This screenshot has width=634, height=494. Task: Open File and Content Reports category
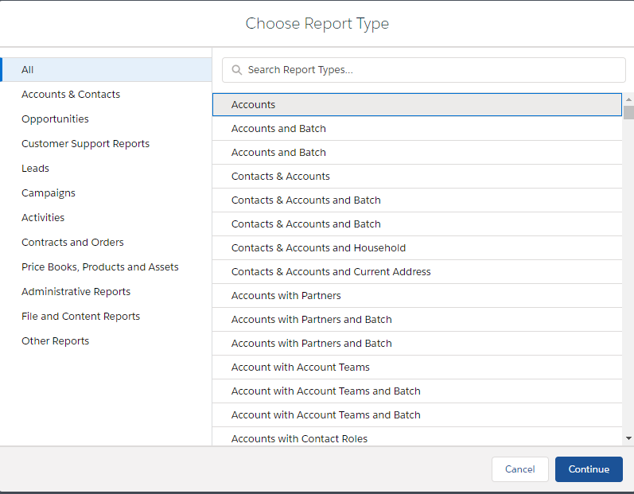point(80,316)
